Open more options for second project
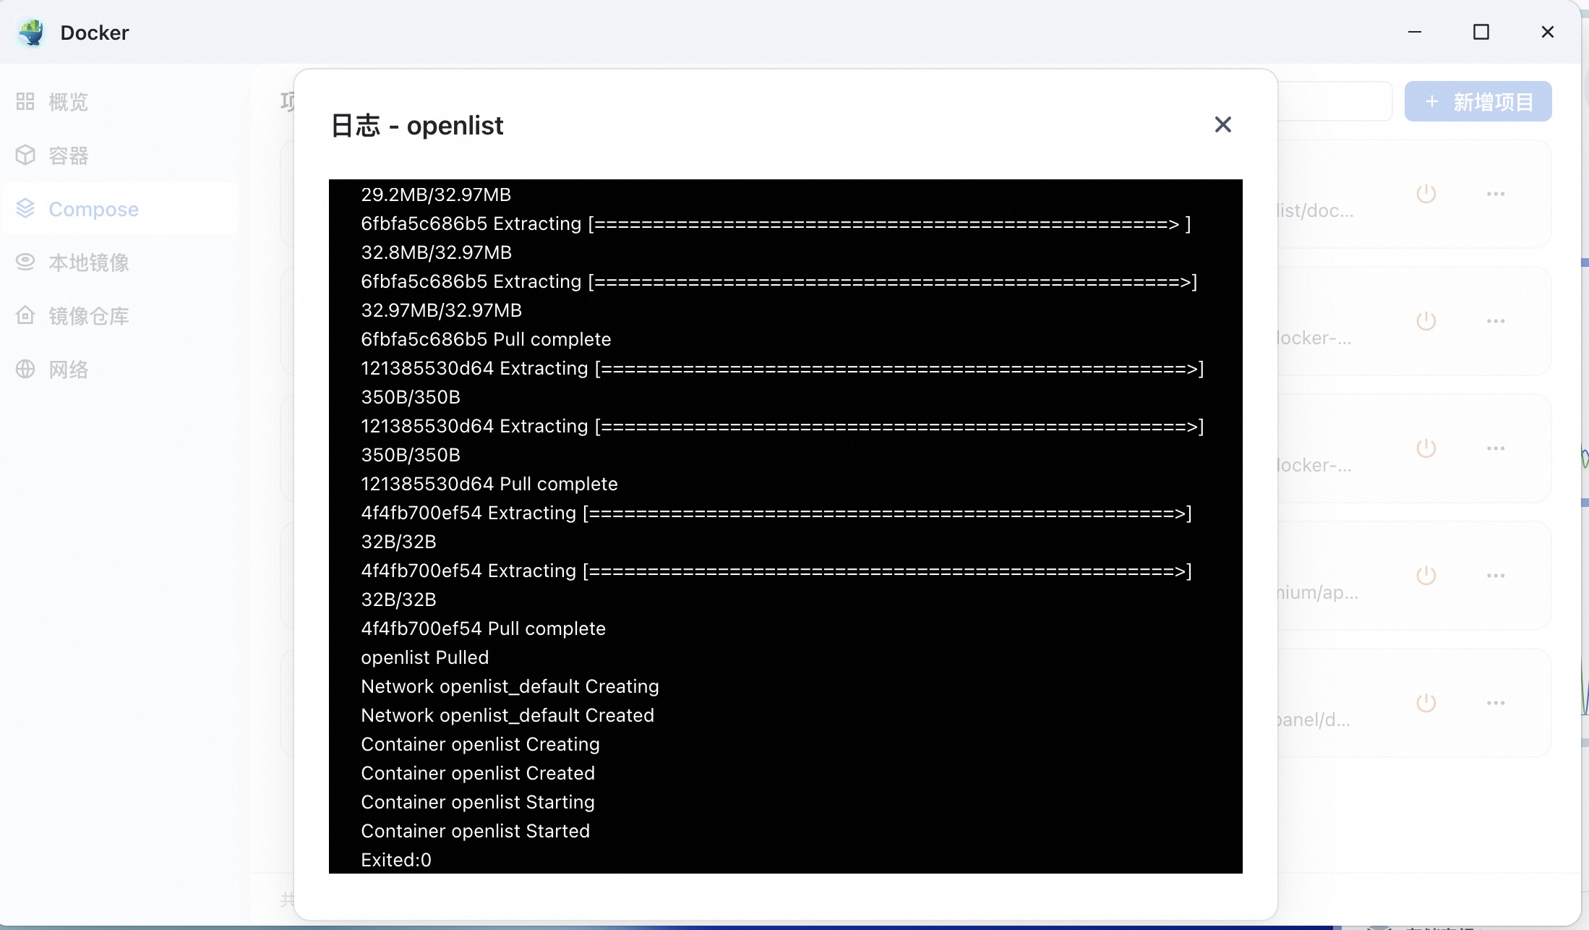1589x930 pixels. point(1496,321)
